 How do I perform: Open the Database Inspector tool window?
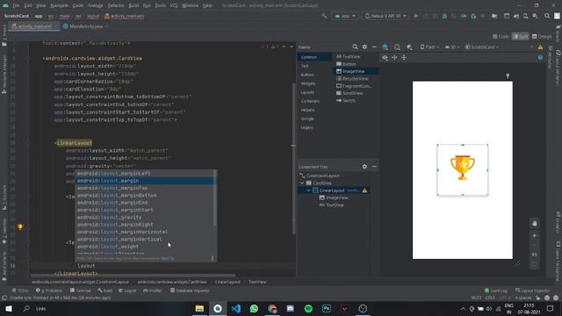point(190,291)
